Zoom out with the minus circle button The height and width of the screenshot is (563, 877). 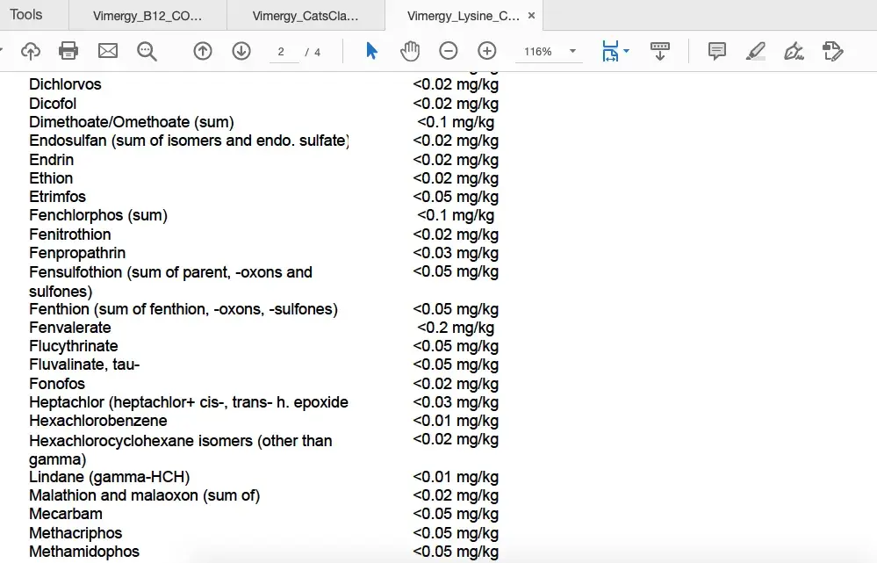(x=449, y=52)
